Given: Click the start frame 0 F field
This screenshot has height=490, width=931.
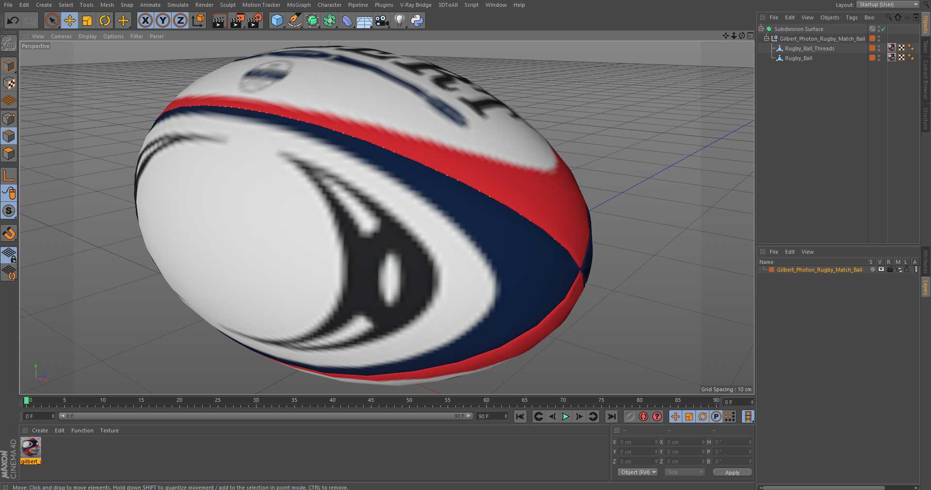Looking at the screenshot, I should (x=40, y=416).
